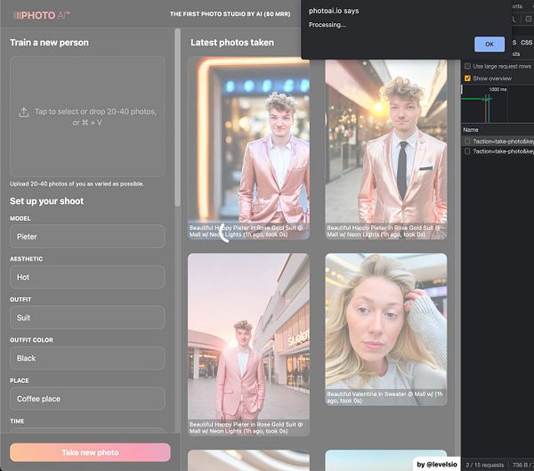Tick the checkbox on the highlighted take-photo request
The height and width of the screenshot is (471, 534).
coord(467,141)
